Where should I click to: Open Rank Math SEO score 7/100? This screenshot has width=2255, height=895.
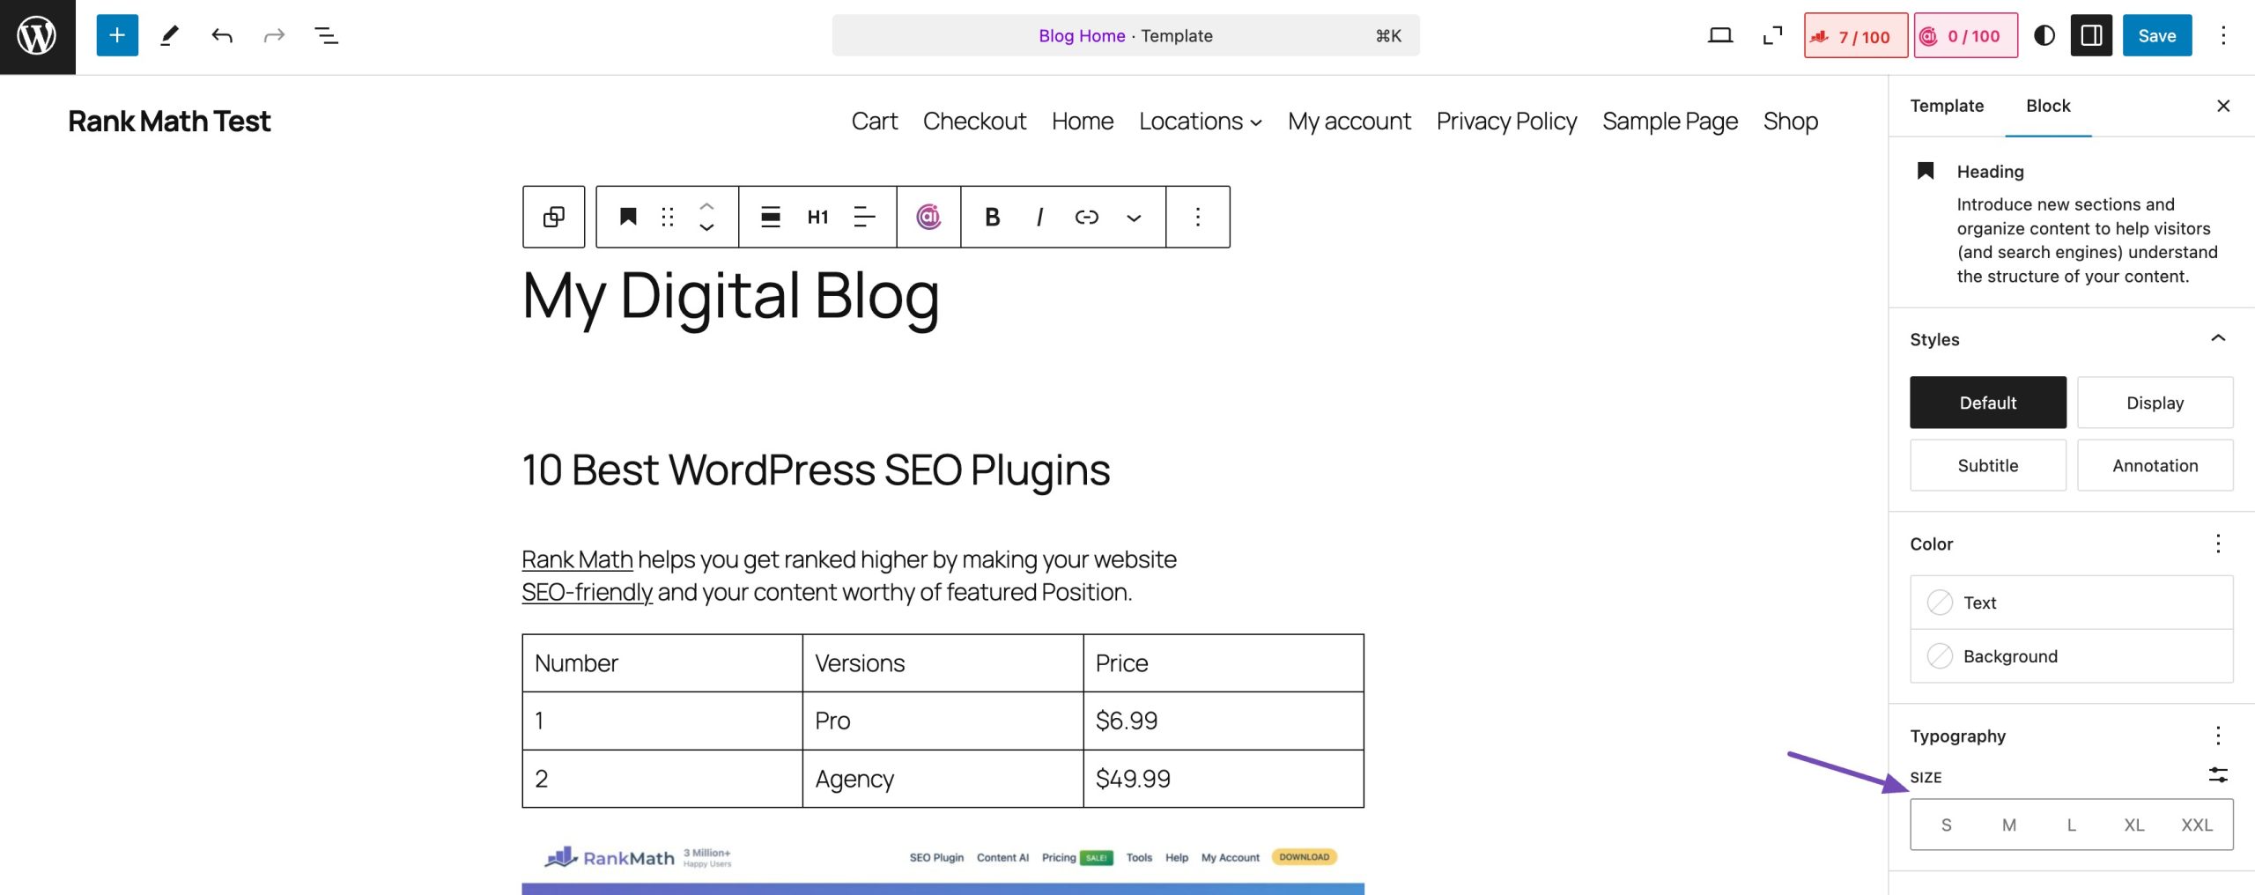pyautogui.click(x=1856, y=36)
